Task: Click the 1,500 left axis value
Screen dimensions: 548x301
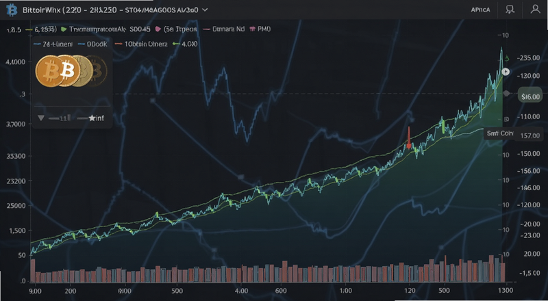Action: 18,231
